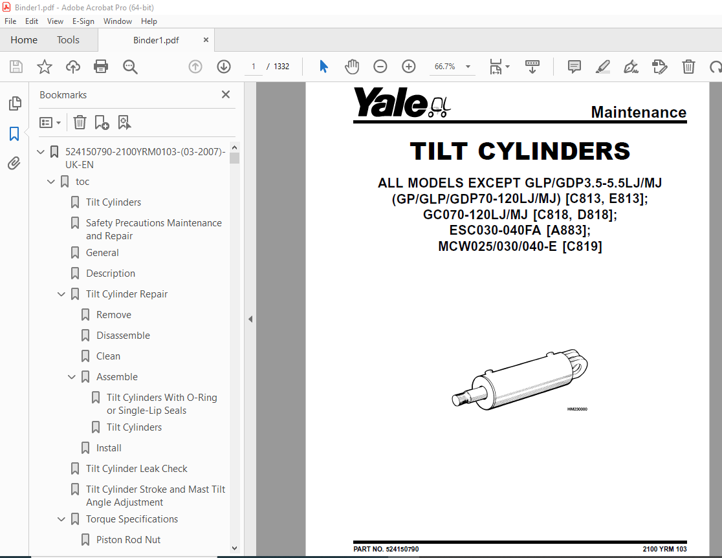Screen dimensions: 722x558
Task: Open Tilt Cylinders With O-Ring bookmark
Action: point(162,404)
